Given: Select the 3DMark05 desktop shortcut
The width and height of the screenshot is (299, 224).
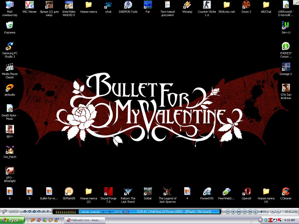Looking at the screenshot, I should coord(69,194).
